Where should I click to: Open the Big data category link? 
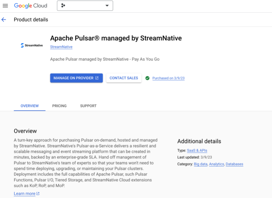pyautogui.click(x=200, y=164)
